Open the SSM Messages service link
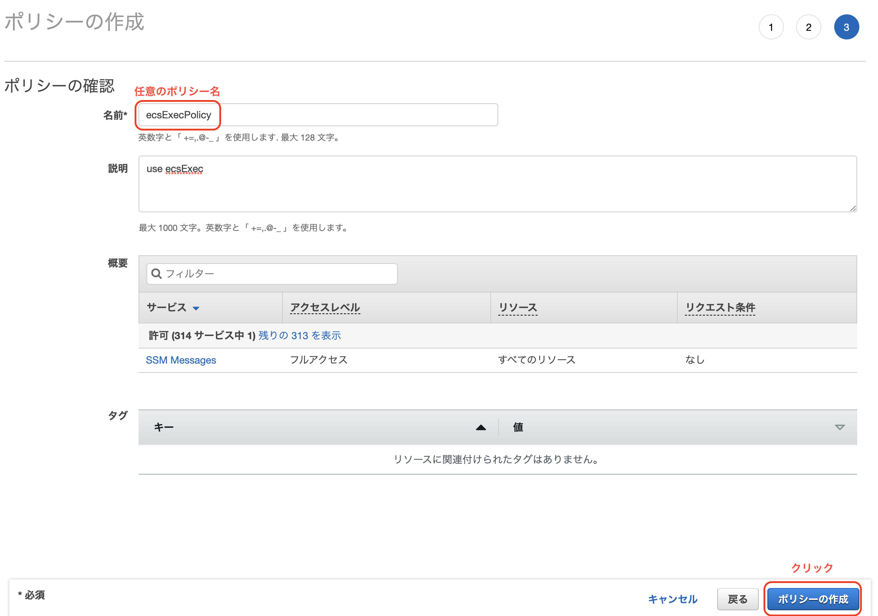 181,360
